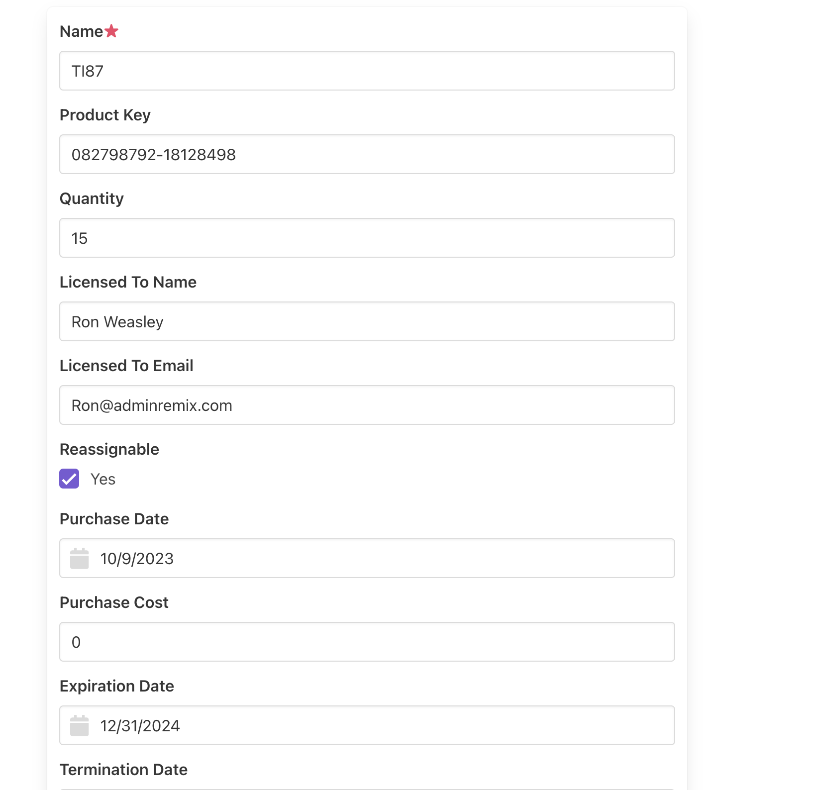Viewport: 813px width, 790px height.
Task: Click the Product Key label
Action: pyautogui.click(x=105, y=115)
